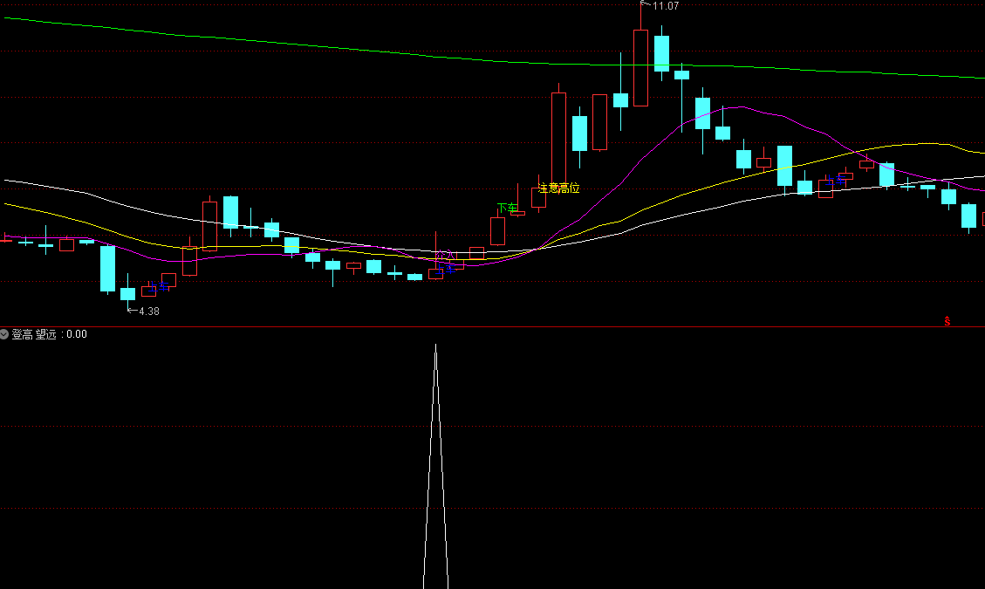Screen dimensions: 985x589
Task: Click the 4.38 low price label
Action: [149, 312]
